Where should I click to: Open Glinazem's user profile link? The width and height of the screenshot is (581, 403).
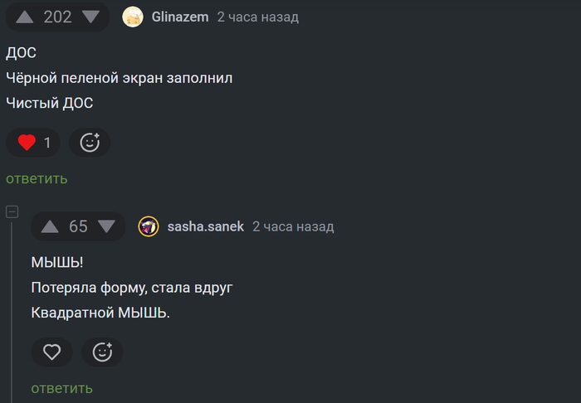(x=180, y=17)
